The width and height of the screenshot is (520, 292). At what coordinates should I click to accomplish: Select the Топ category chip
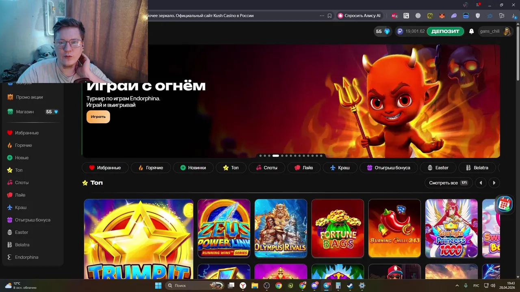(x=231, y=167)
